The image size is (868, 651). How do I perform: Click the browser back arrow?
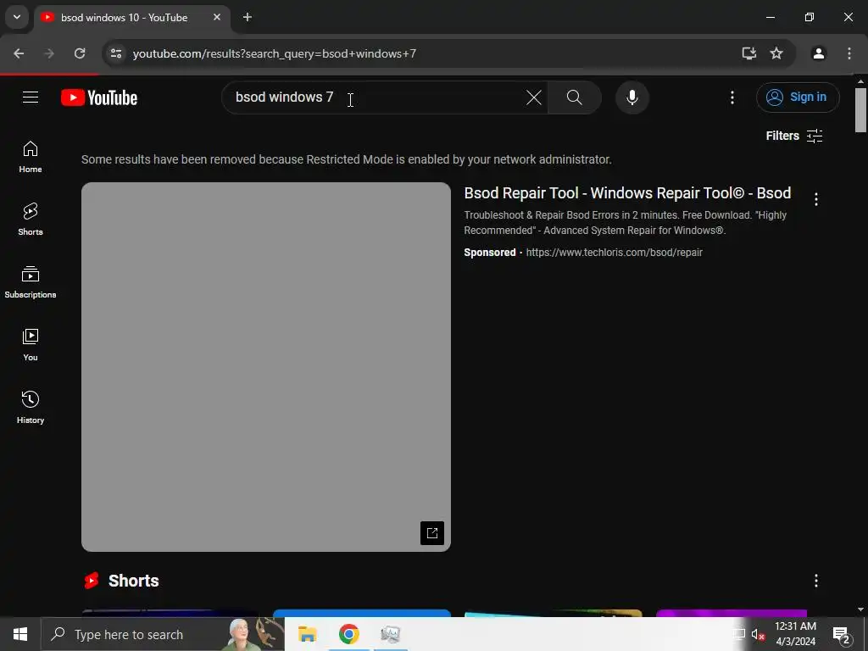tap(19, 53)
